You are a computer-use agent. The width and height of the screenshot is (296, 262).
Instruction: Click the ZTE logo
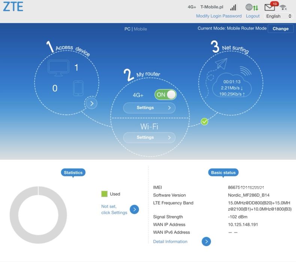point(13,7)
